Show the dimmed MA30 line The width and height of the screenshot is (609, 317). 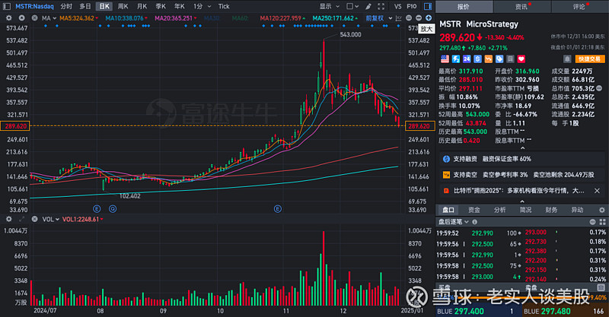pyautogui.click(x=212, y=18)
